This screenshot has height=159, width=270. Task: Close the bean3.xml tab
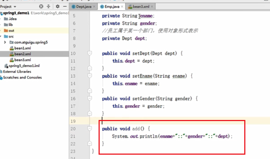(152, 7)
